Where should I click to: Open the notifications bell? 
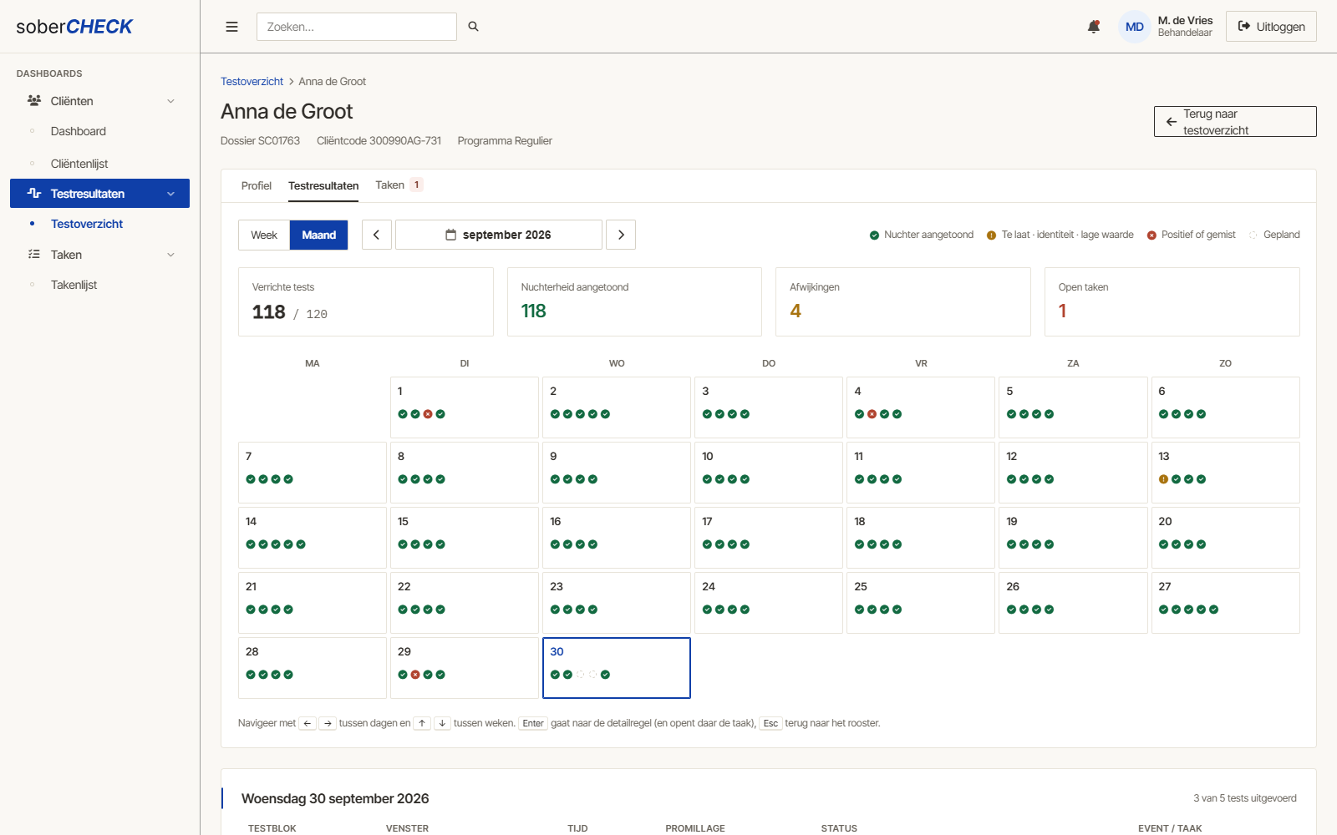(1093, 27)
